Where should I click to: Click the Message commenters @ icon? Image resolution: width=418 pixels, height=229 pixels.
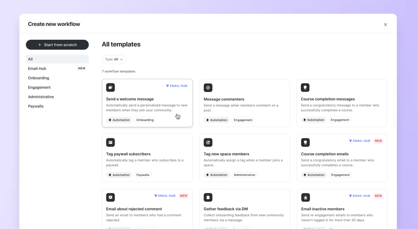208,88
